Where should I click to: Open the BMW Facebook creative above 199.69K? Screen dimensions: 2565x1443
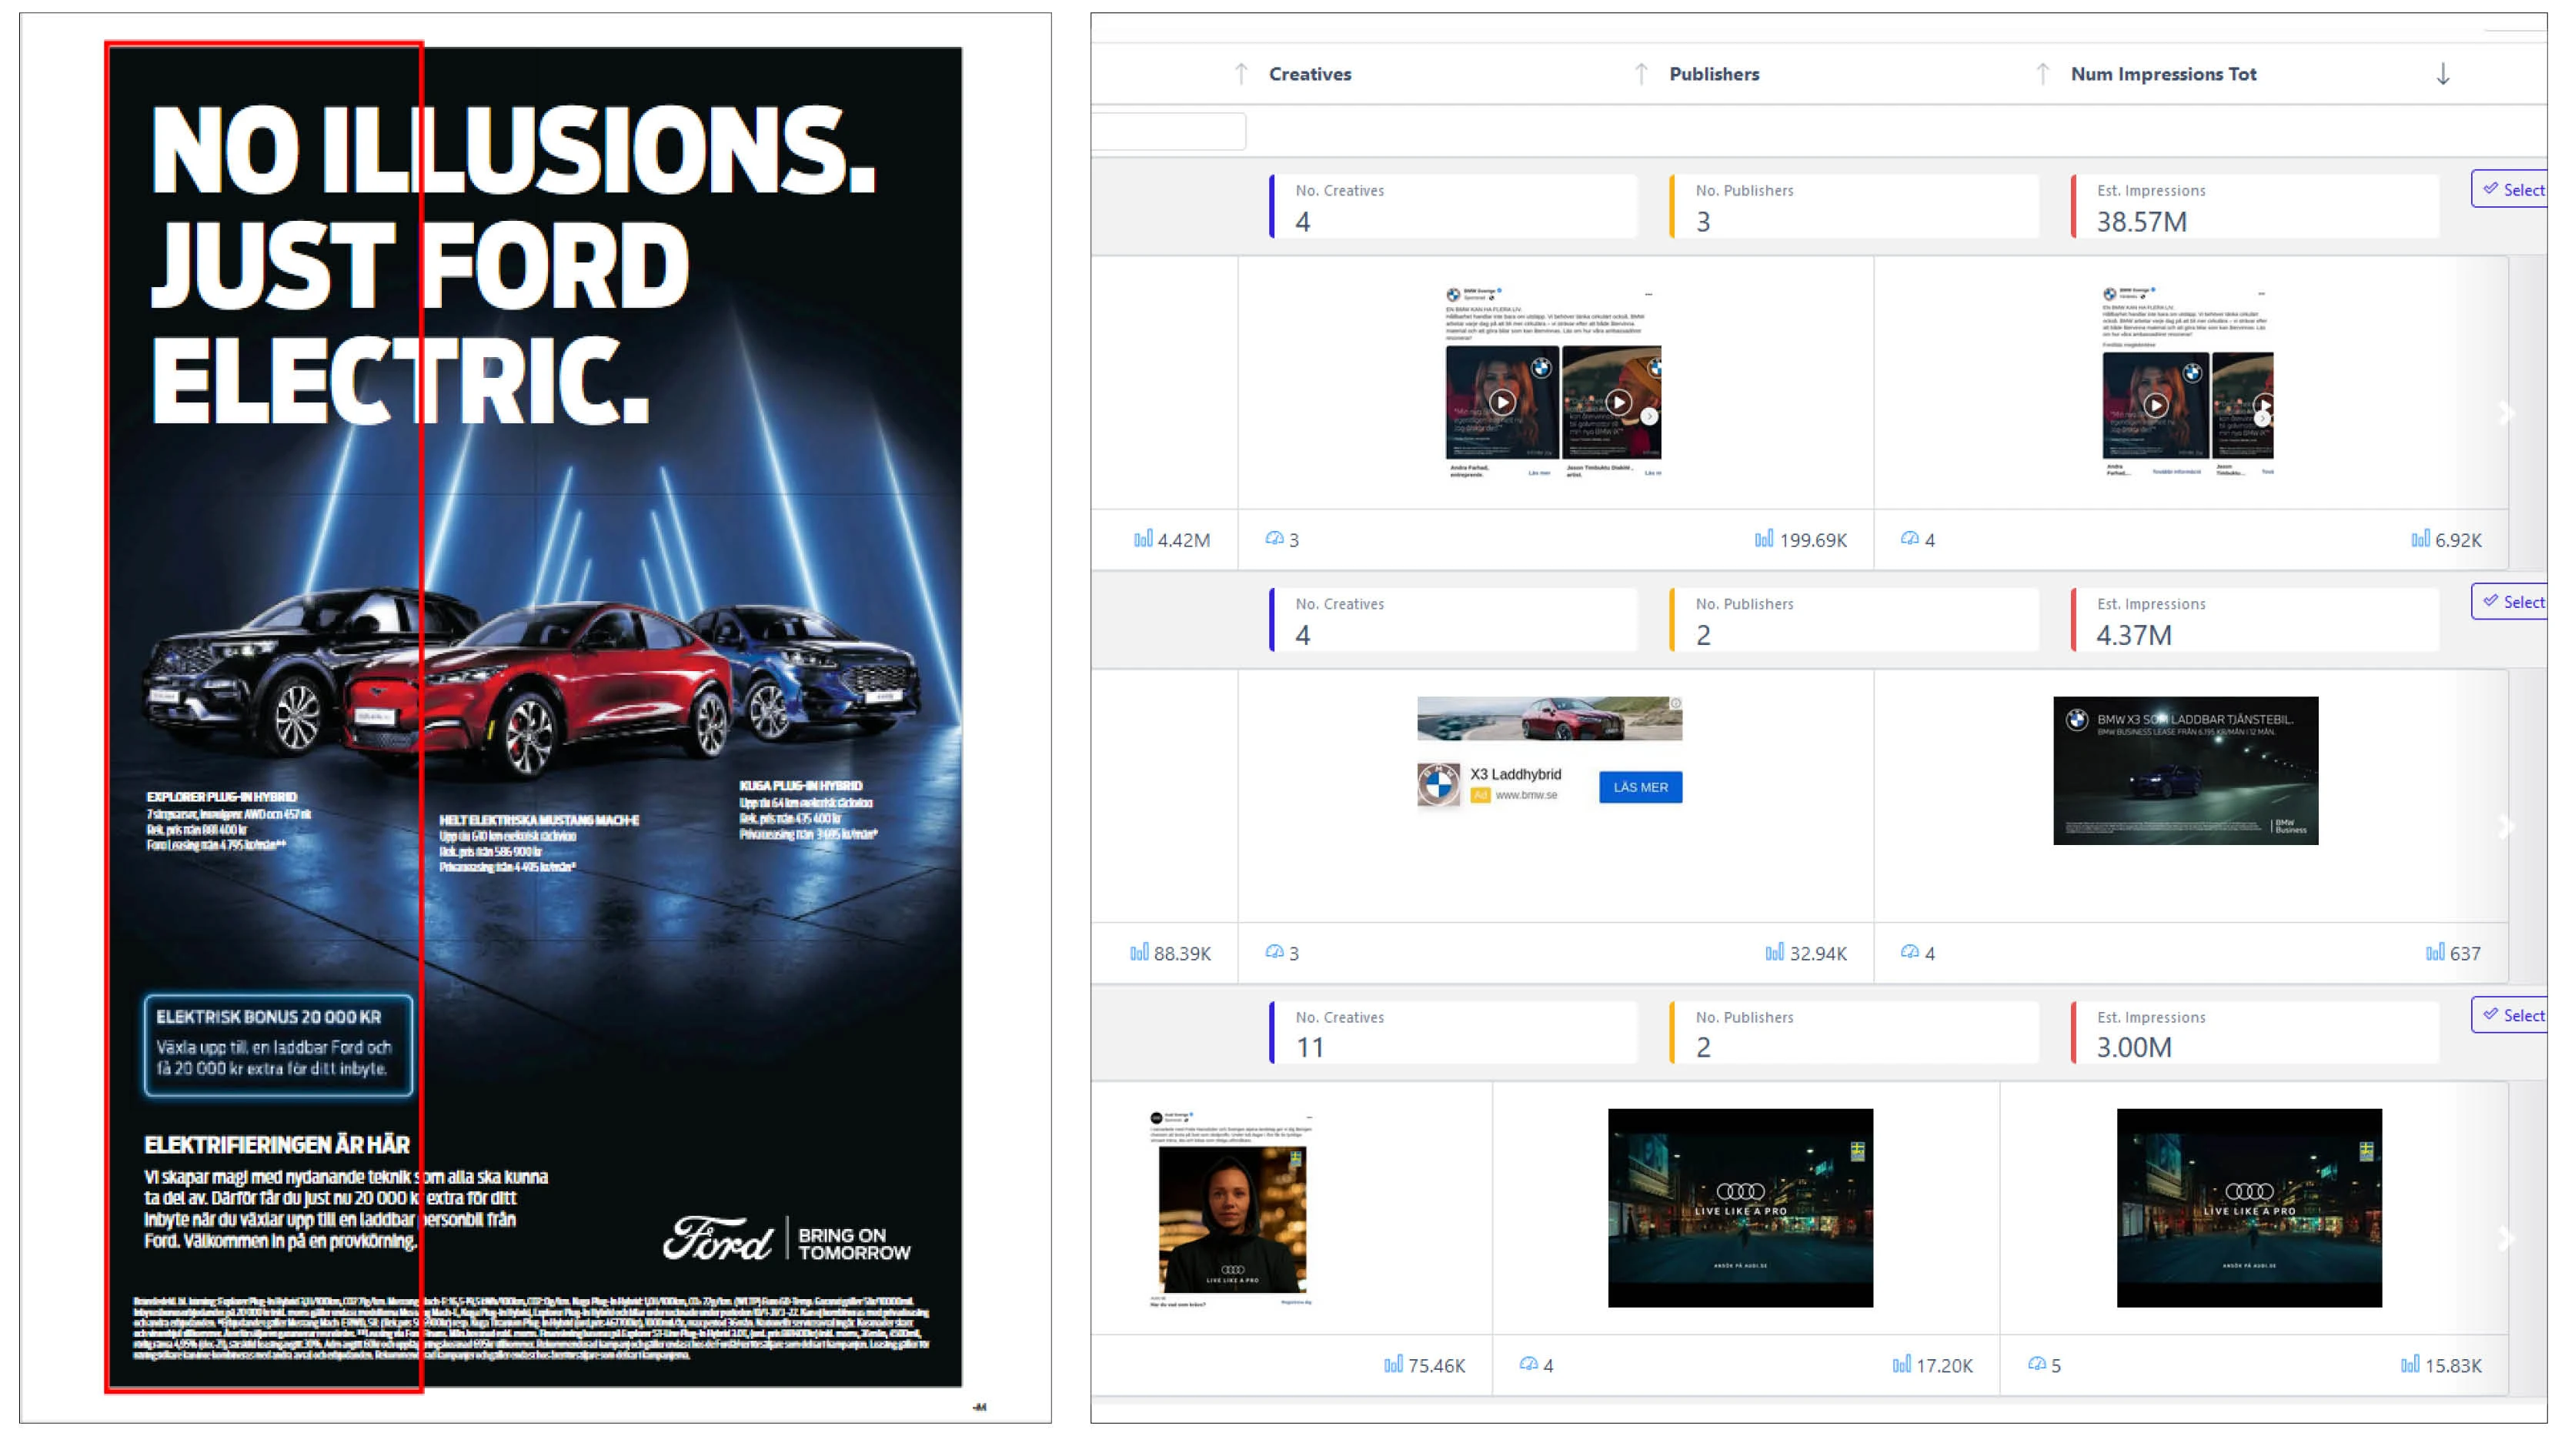1553,382
